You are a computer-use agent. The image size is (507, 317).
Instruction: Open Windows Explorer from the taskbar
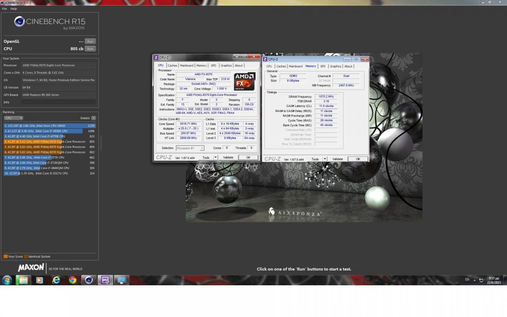point(22,280)
